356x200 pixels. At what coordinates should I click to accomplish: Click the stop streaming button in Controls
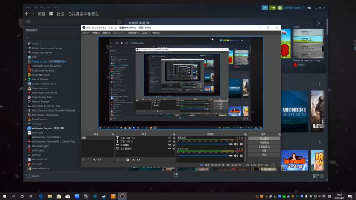click(264, 139)
